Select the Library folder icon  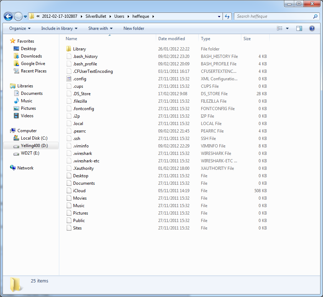pyautogui.click(x=69, y=49)
